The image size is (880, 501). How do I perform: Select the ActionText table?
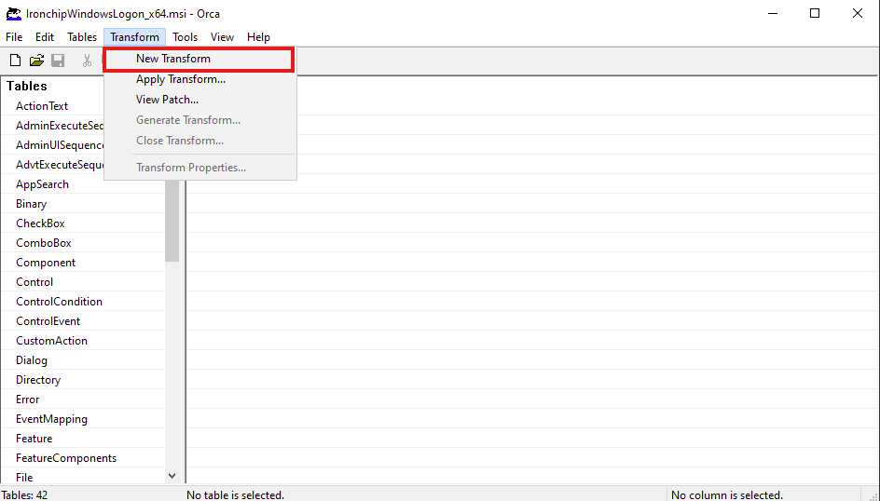[42, 106]
